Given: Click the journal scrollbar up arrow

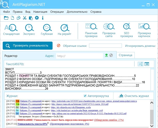Looking at the screenshot, I should pos(152,103).
